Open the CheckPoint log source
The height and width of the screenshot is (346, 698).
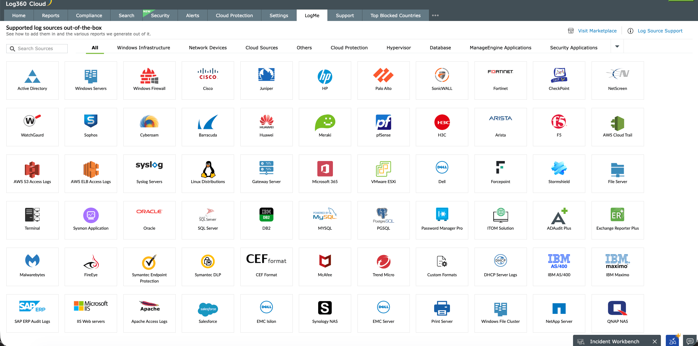tap(559, 80)
